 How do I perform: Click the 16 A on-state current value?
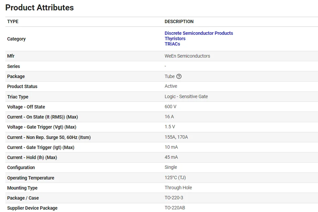click(x=169, y=117)
